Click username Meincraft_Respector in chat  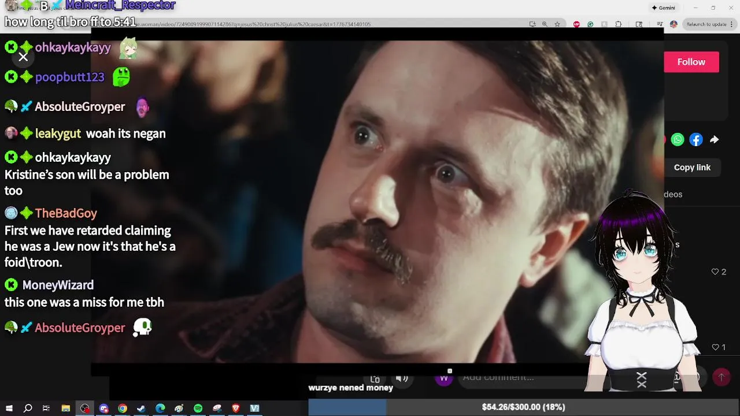point(120,6)
